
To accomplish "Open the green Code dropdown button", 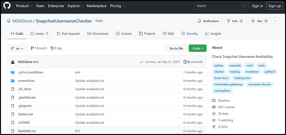I will click(198, 48).
